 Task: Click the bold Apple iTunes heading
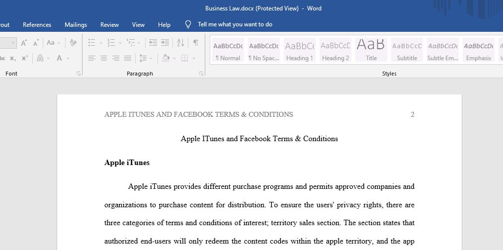pyautogui.click(x=127, y=163)
